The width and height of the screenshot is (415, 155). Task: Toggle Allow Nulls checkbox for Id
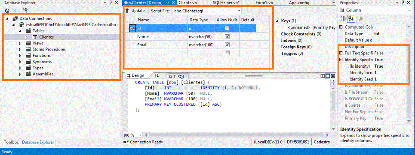pyautogui.click(x=227, y=28)
